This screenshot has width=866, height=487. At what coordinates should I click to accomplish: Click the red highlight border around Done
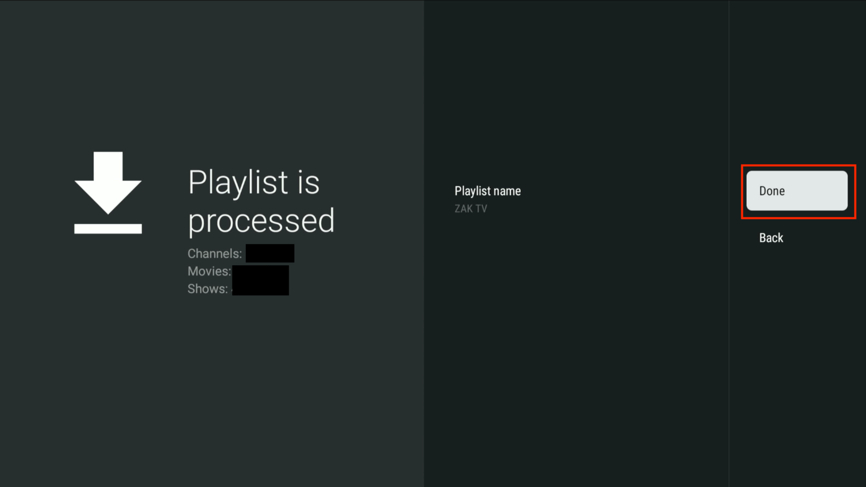[x=798, y=166]
